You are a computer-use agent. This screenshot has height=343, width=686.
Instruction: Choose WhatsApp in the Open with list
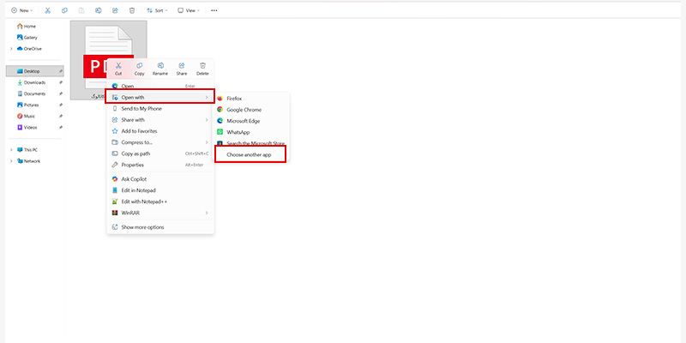coord(238,132)
